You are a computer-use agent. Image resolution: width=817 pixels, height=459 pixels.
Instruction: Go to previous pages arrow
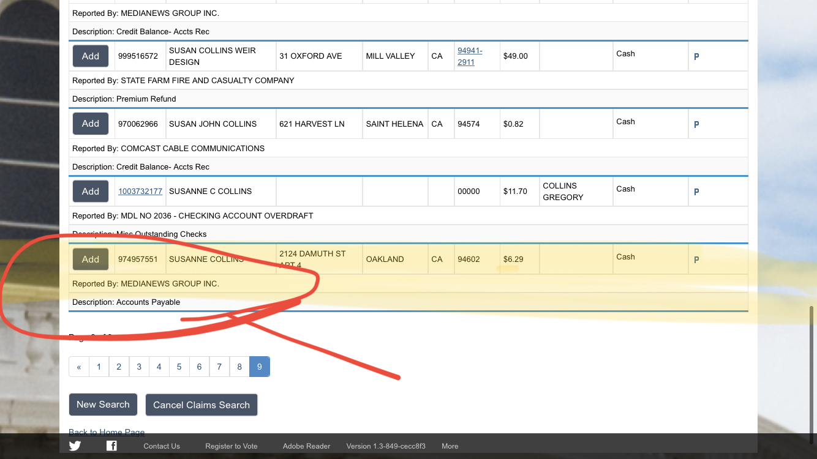(79, 367)
